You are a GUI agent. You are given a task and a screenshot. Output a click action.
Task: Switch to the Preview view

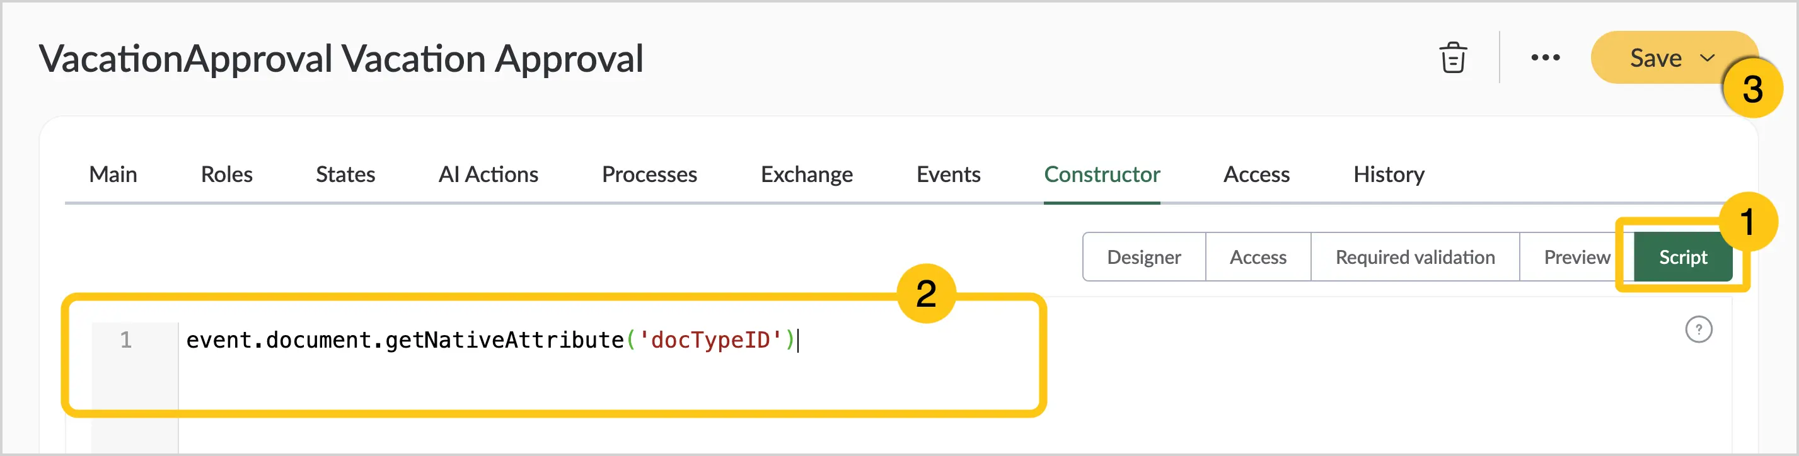pyautogui.click(x=1577, y=257)
